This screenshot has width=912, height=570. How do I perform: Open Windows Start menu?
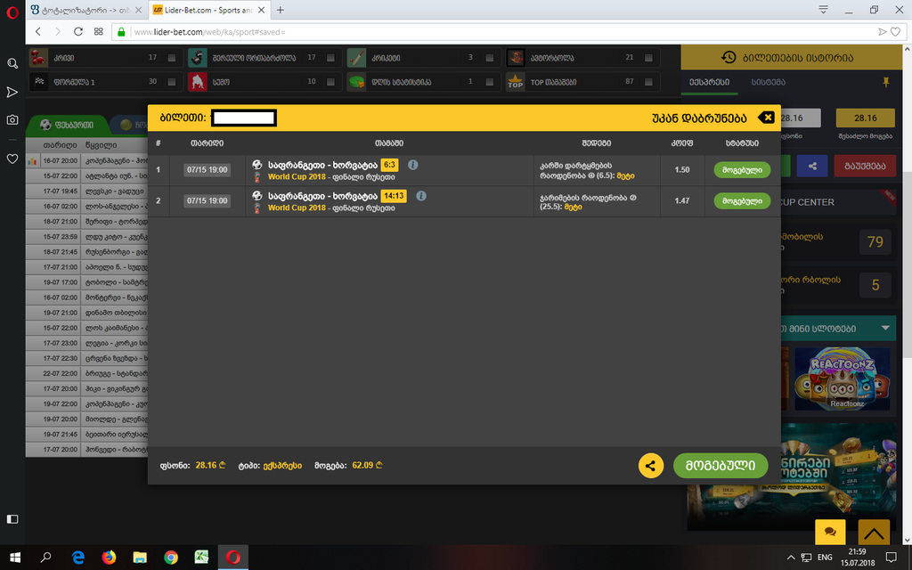click(15, 558)
